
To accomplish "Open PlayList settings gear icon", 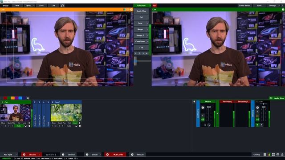I will click(x=132, y=155).
